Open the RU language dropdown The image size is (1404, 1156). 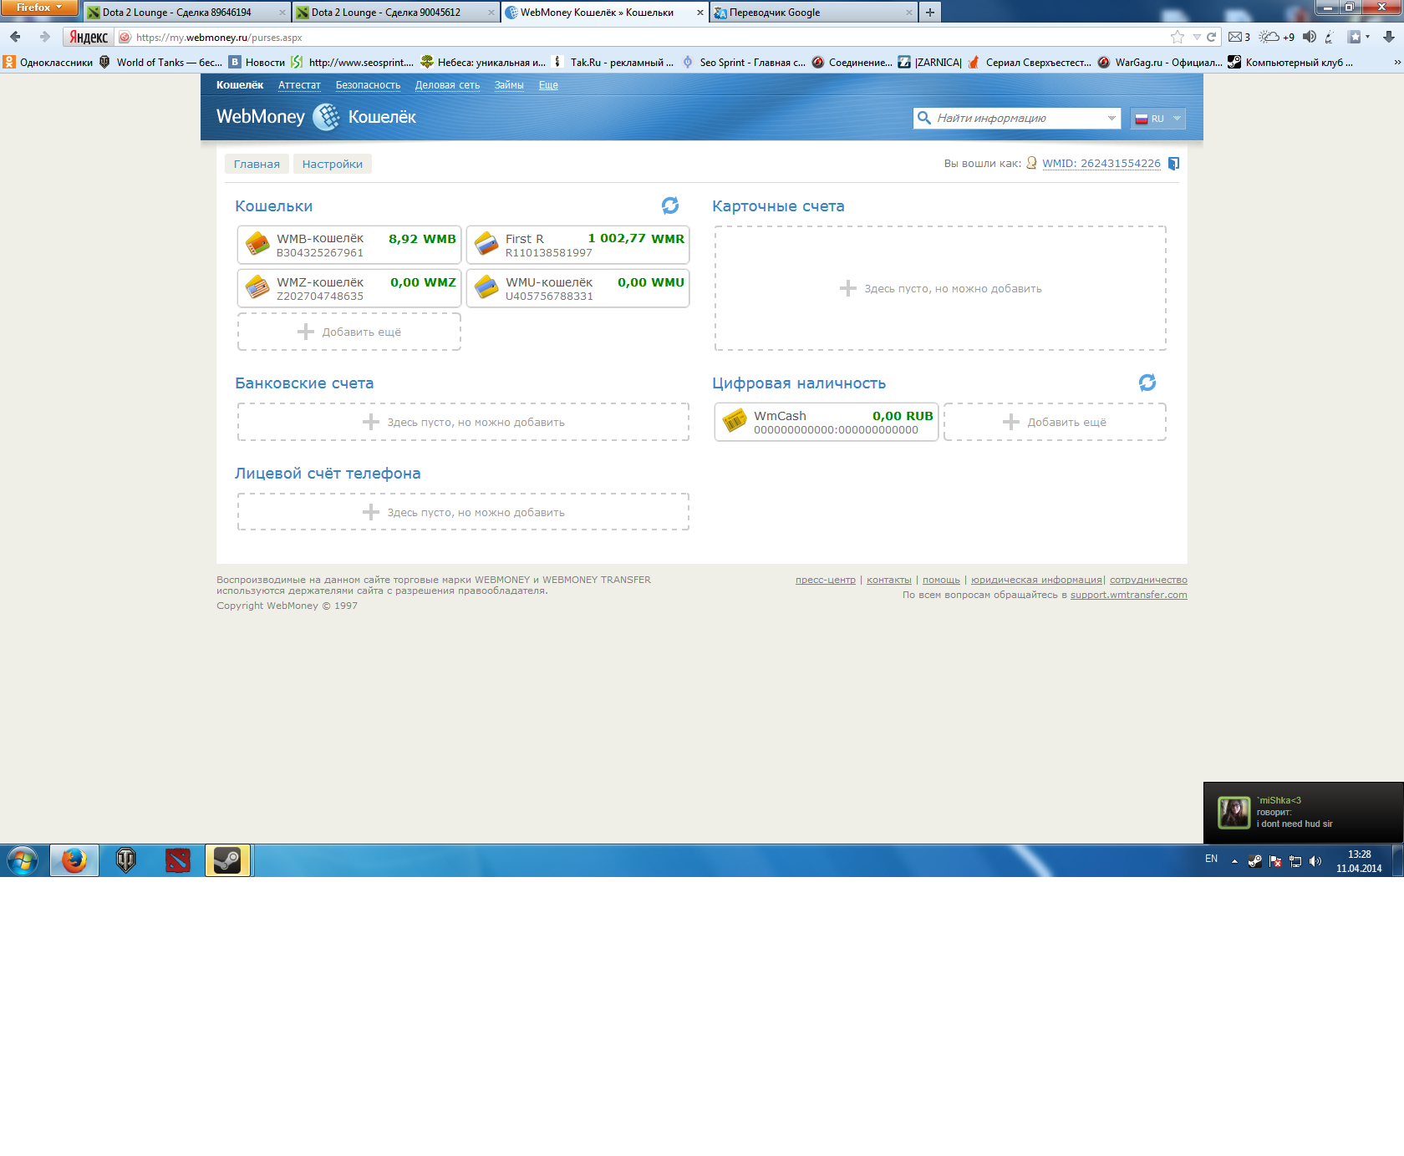(1157, 119)
